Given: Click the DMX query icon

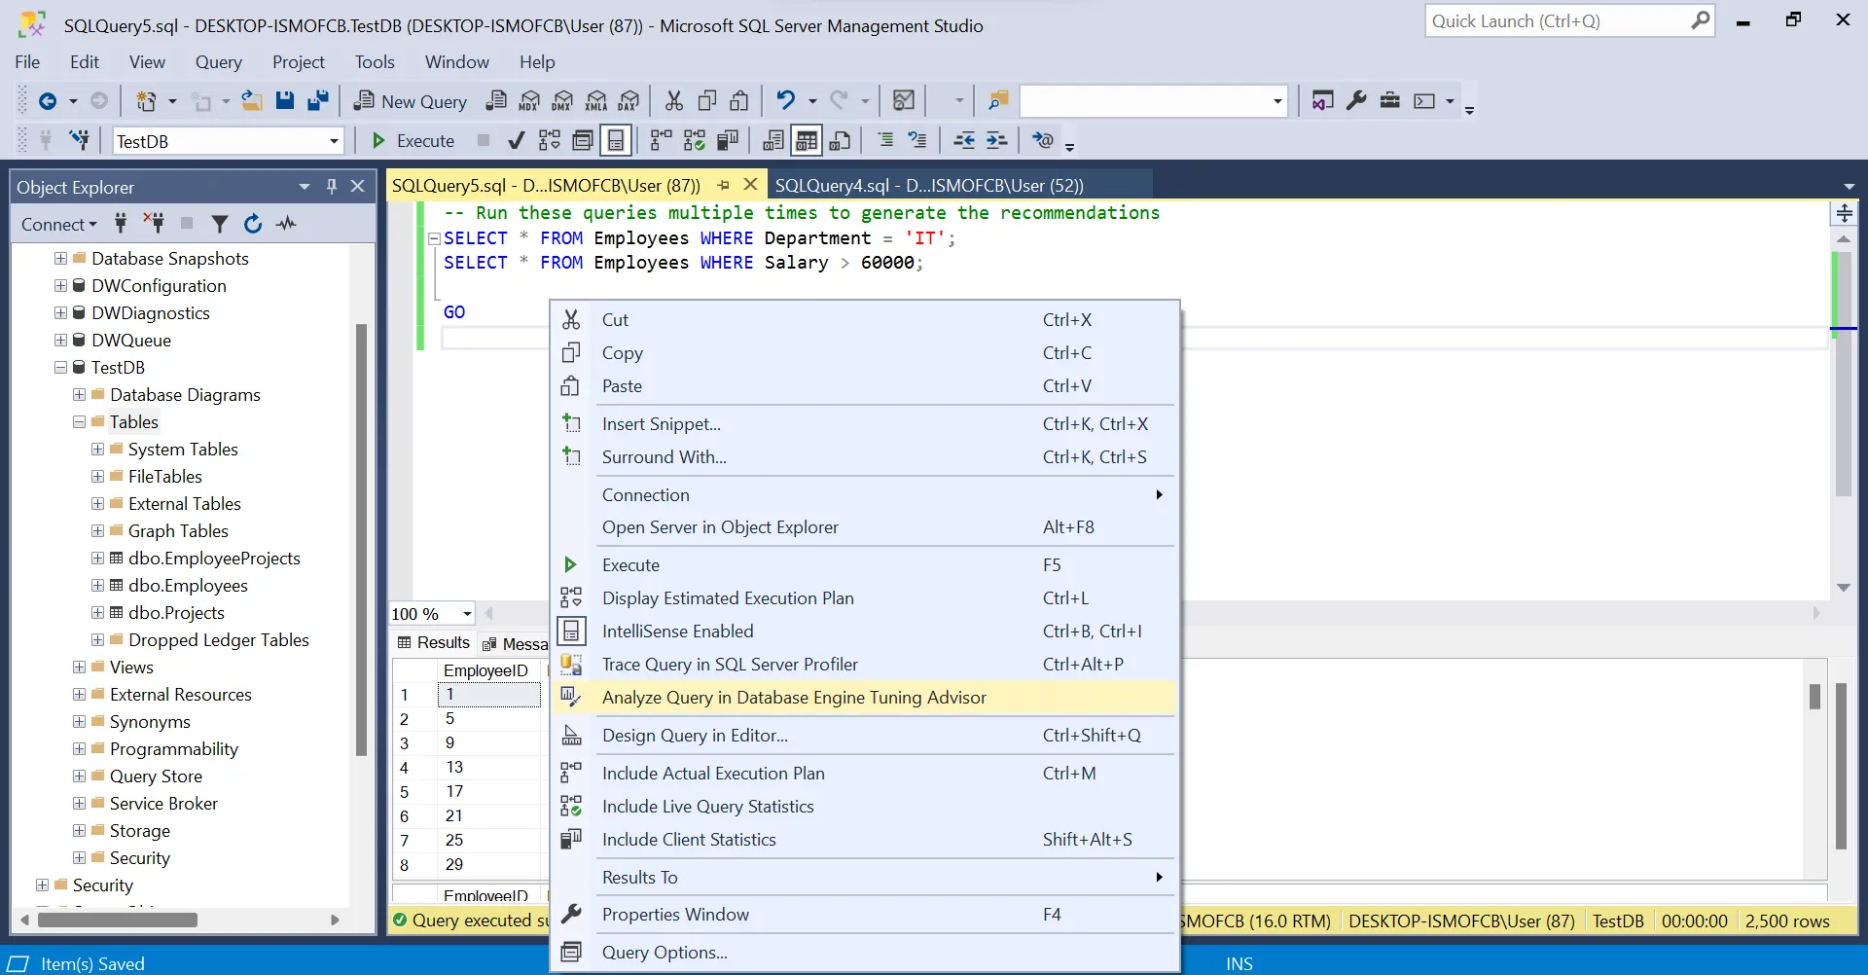Looking at the screenshot, I should pos(562,100).
